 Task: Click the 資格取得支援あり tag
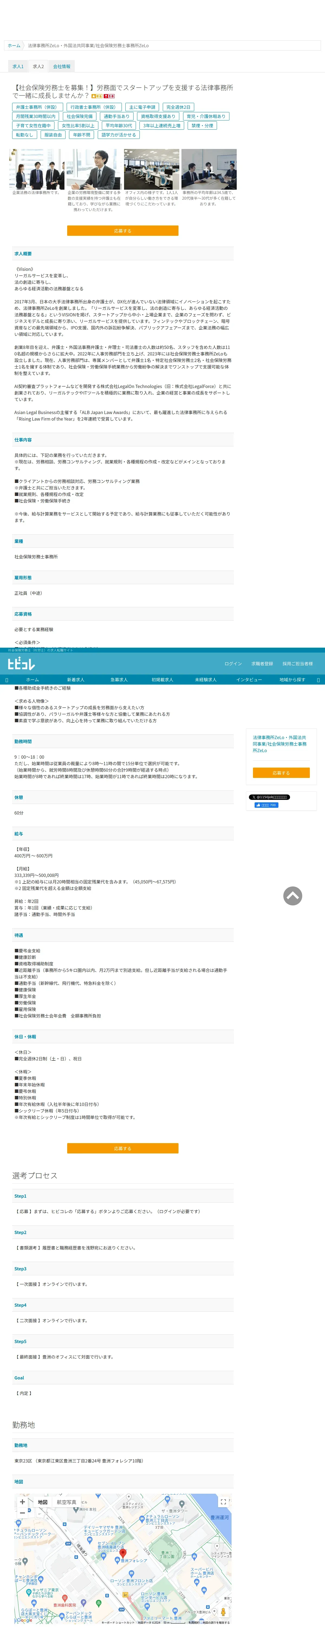tap(158, 116)
